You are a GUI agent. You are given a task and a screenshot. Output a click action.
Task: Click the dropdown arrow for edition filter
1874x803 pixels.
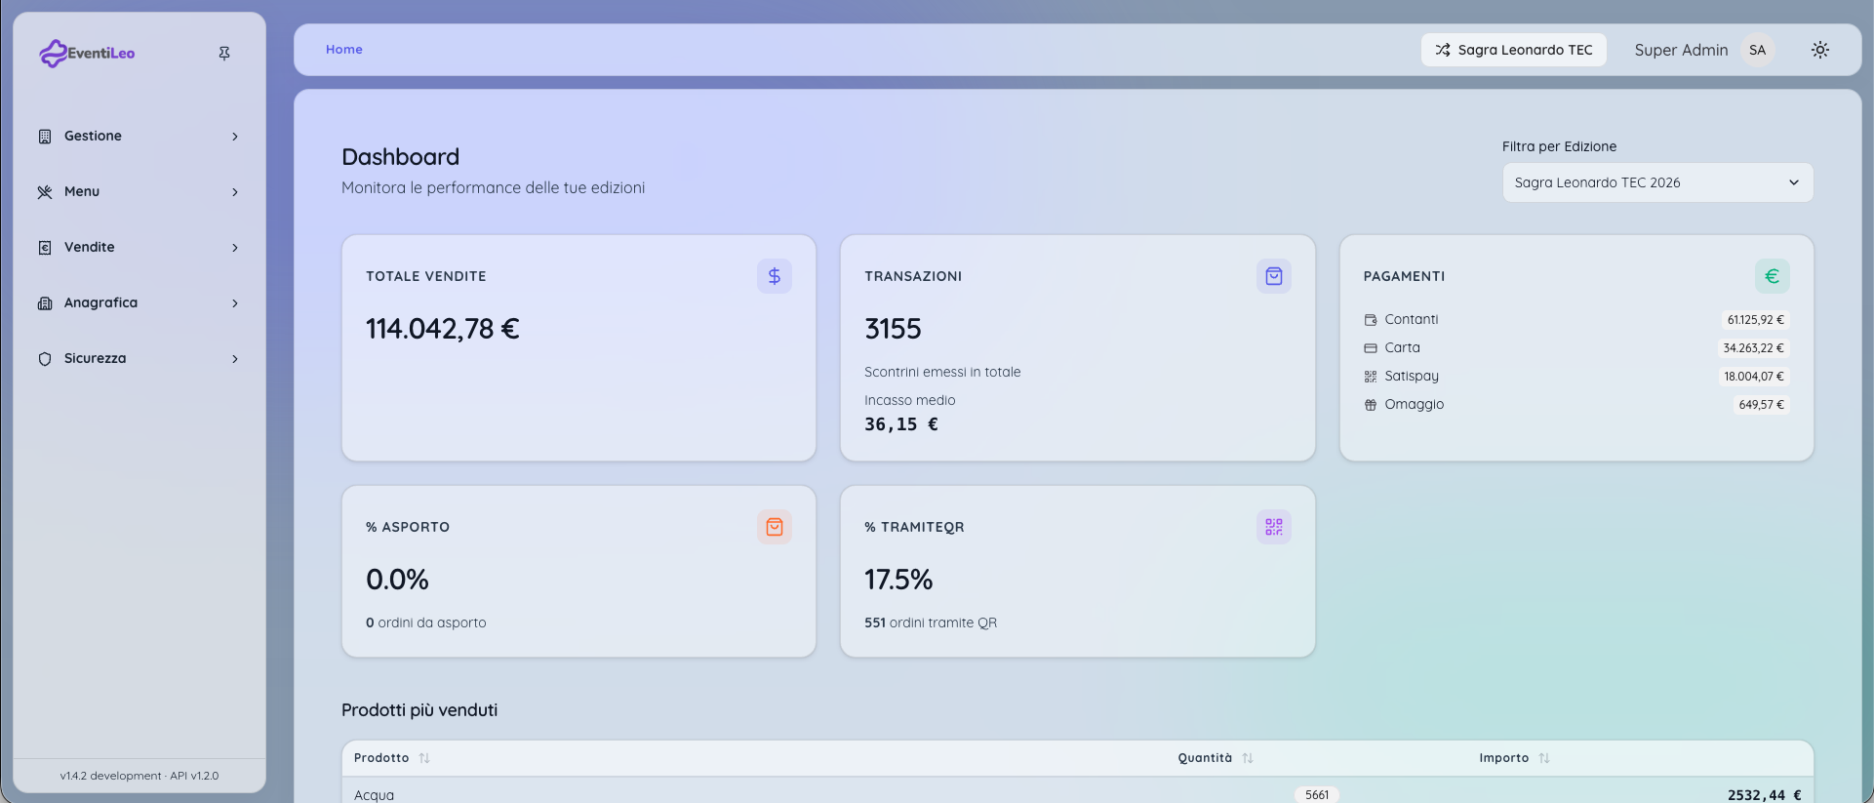point(1793,182)
